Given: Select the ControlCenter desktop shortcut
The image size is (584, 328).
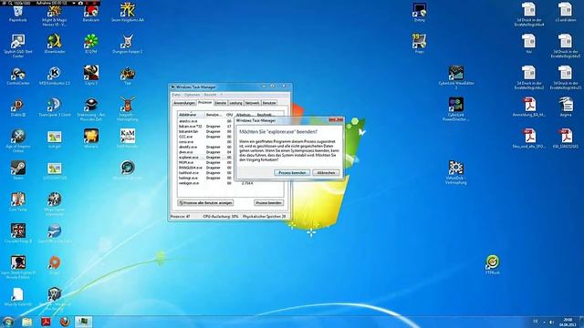Looking at the screenshot, I should [18, 76].
